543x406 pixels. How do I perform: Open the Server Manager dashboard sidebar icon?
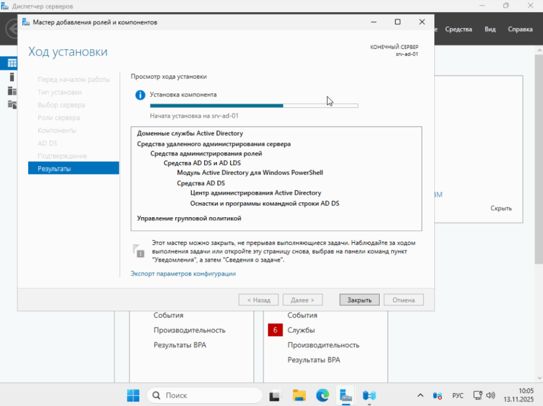click(x=12, y=64)
